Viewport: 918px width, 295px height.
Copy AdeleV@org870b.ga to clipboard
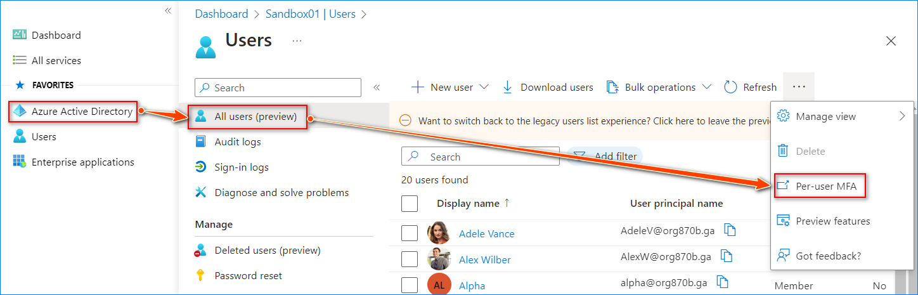coord(730,230)
